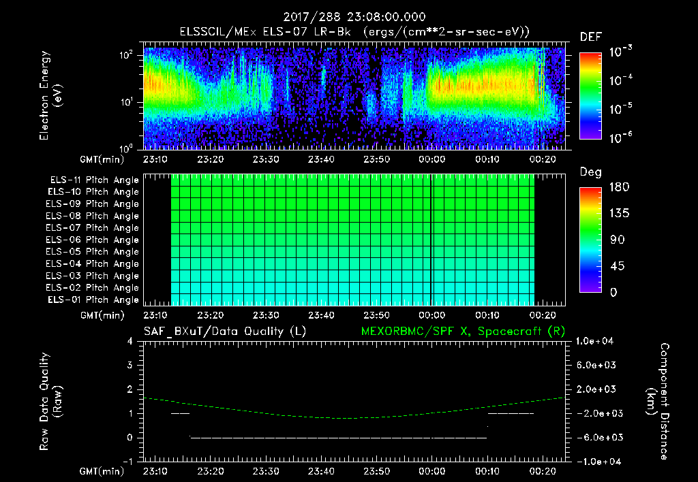
Task: Select the ELS-04 Pitch Angle row label
Action: pyautogui.click(x=93, y=263)
